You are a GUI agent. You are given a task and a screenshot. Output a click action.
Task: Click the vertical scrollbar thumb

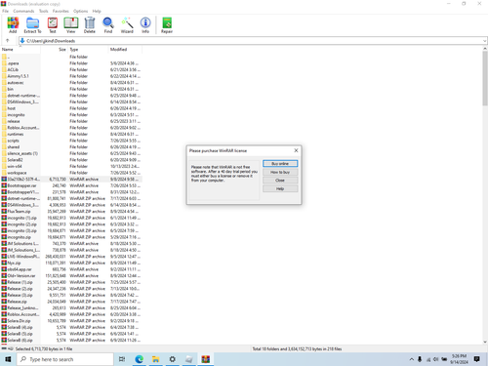pyautogui.click(x=485, y=78)
